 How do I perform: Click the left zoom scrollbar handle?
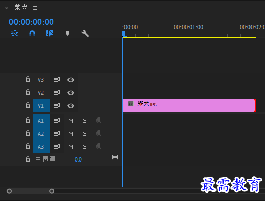click(x=9, y=191)
